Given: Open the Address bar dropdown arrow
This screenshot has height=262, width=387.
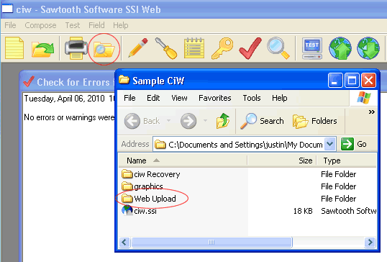Looking at the screenshot, I should 330,144.
